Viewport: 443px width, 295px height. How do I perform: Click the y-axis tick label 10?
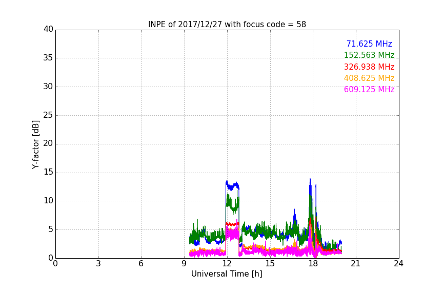pyautogui.click(x=48, y=201)
